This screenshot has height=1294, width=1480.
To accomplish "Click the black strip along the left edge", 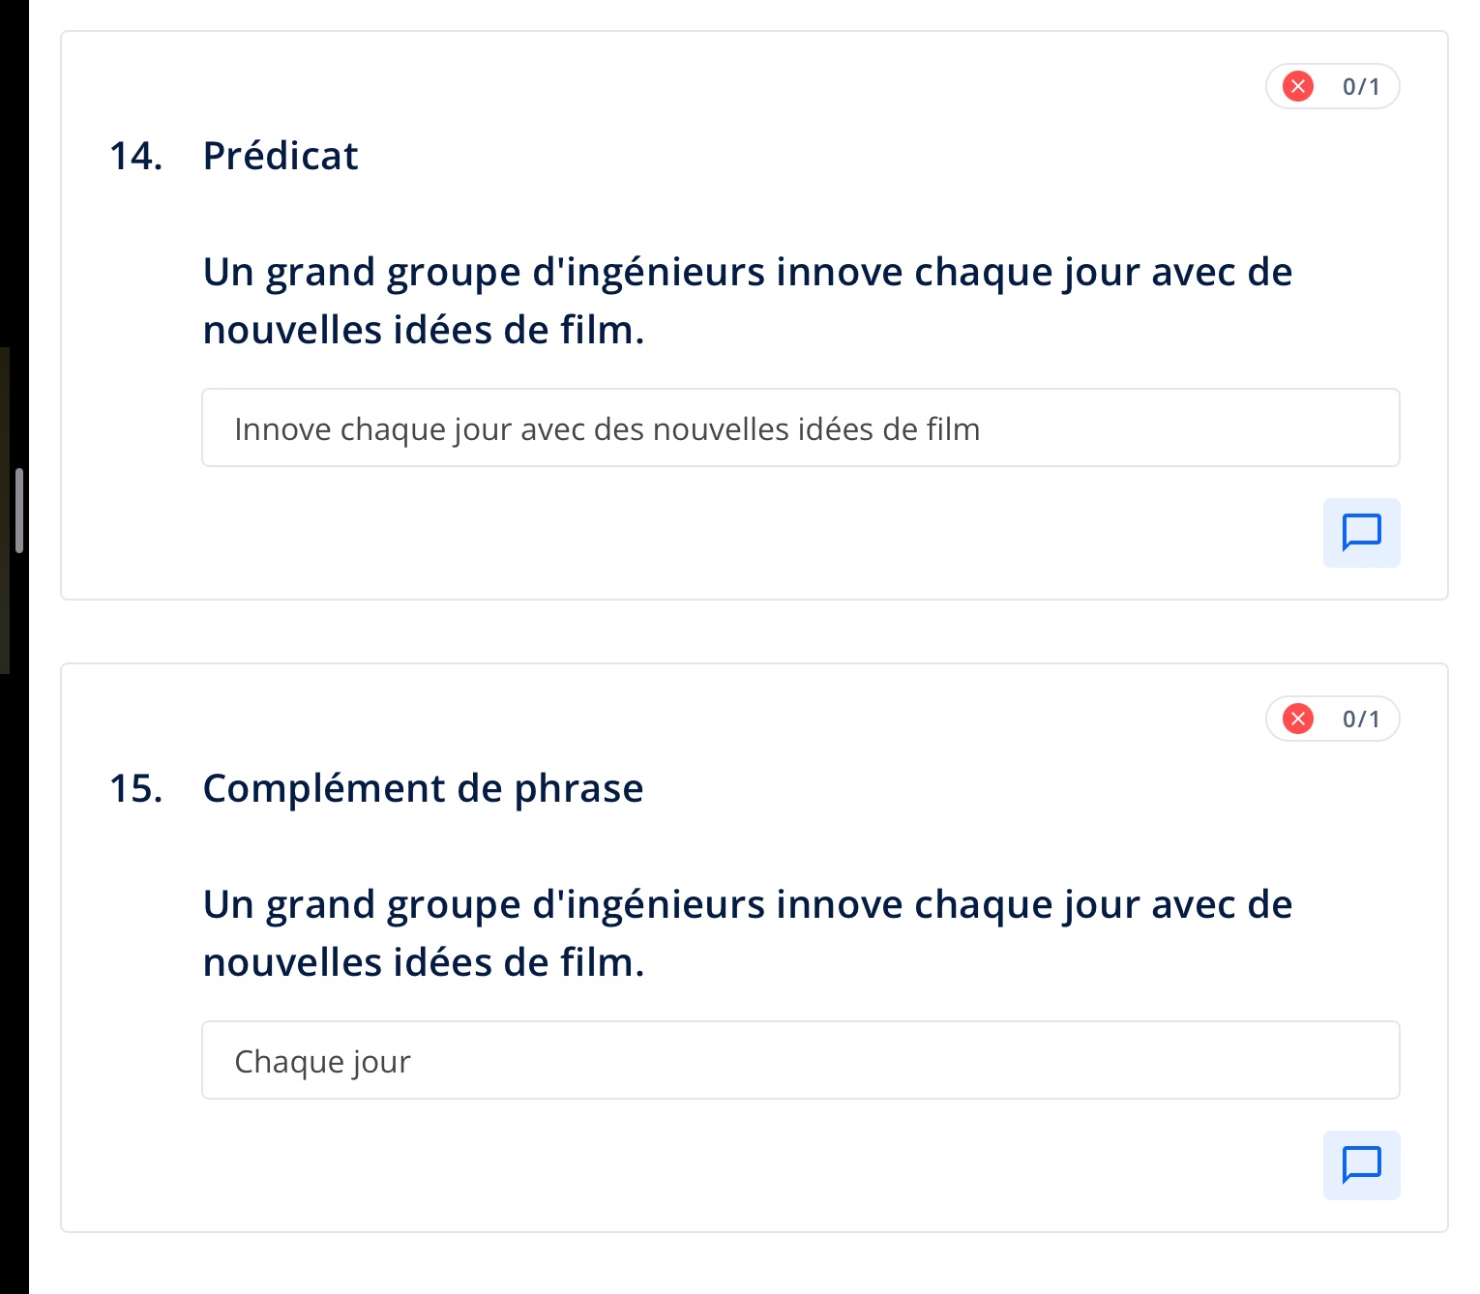I will point(14,967).
